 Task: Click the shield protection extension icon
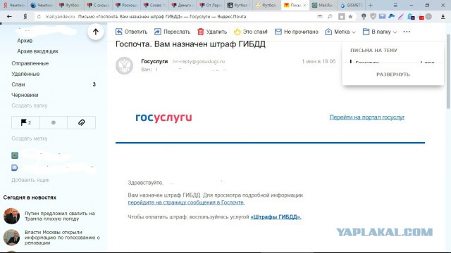(x=373, y=17)
